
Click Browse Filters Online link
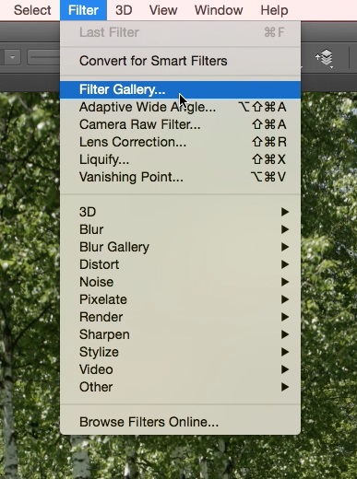click(x=180, y=422)
